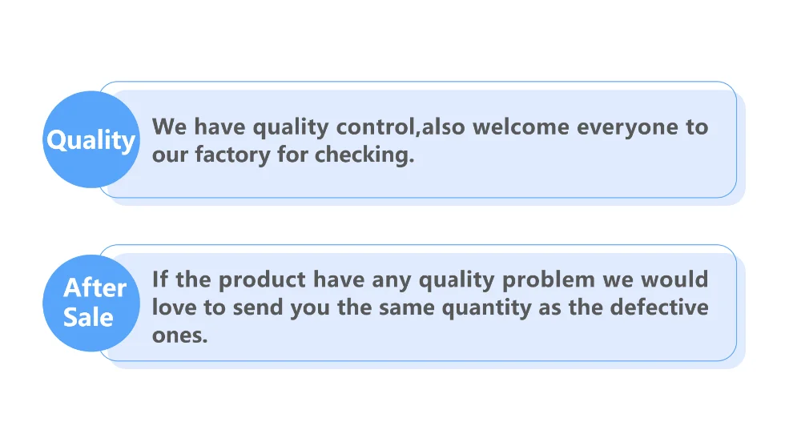Click the blue Quality circle badge
This screenshot has width=801, height=438.
click(91, 140)
